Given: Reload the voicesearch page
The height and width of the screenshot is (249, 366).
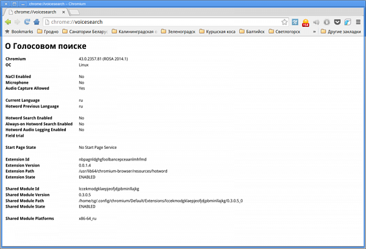Looking at the screenshot, I should (27, 22).
